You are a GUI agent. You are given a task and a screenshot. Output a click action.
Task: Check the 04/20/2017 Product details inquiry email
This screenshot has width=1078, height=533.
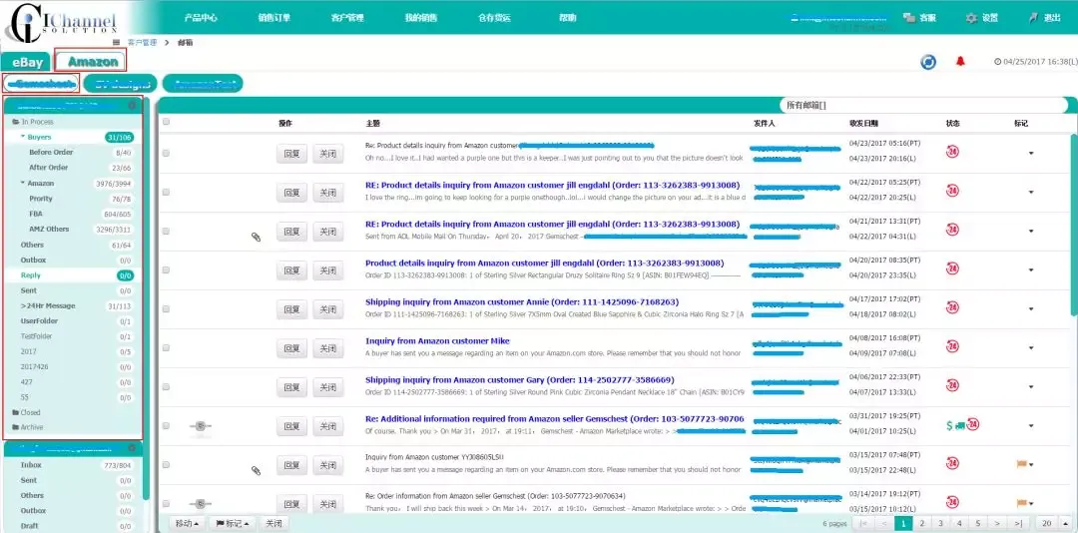tap(166, 270)
